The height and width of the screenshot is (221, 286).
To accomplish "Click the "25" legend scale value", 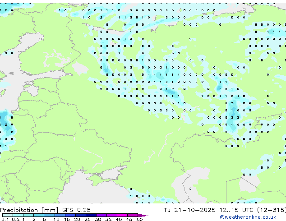I will 88,219.
